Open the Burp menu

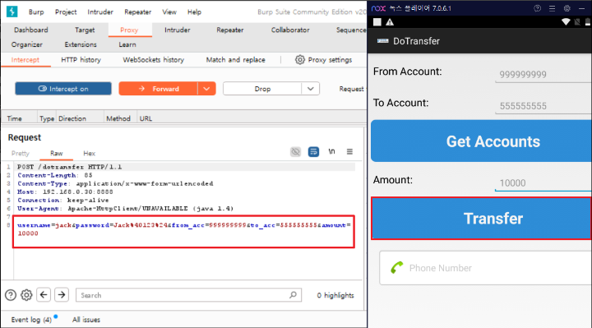coord(36,12)
